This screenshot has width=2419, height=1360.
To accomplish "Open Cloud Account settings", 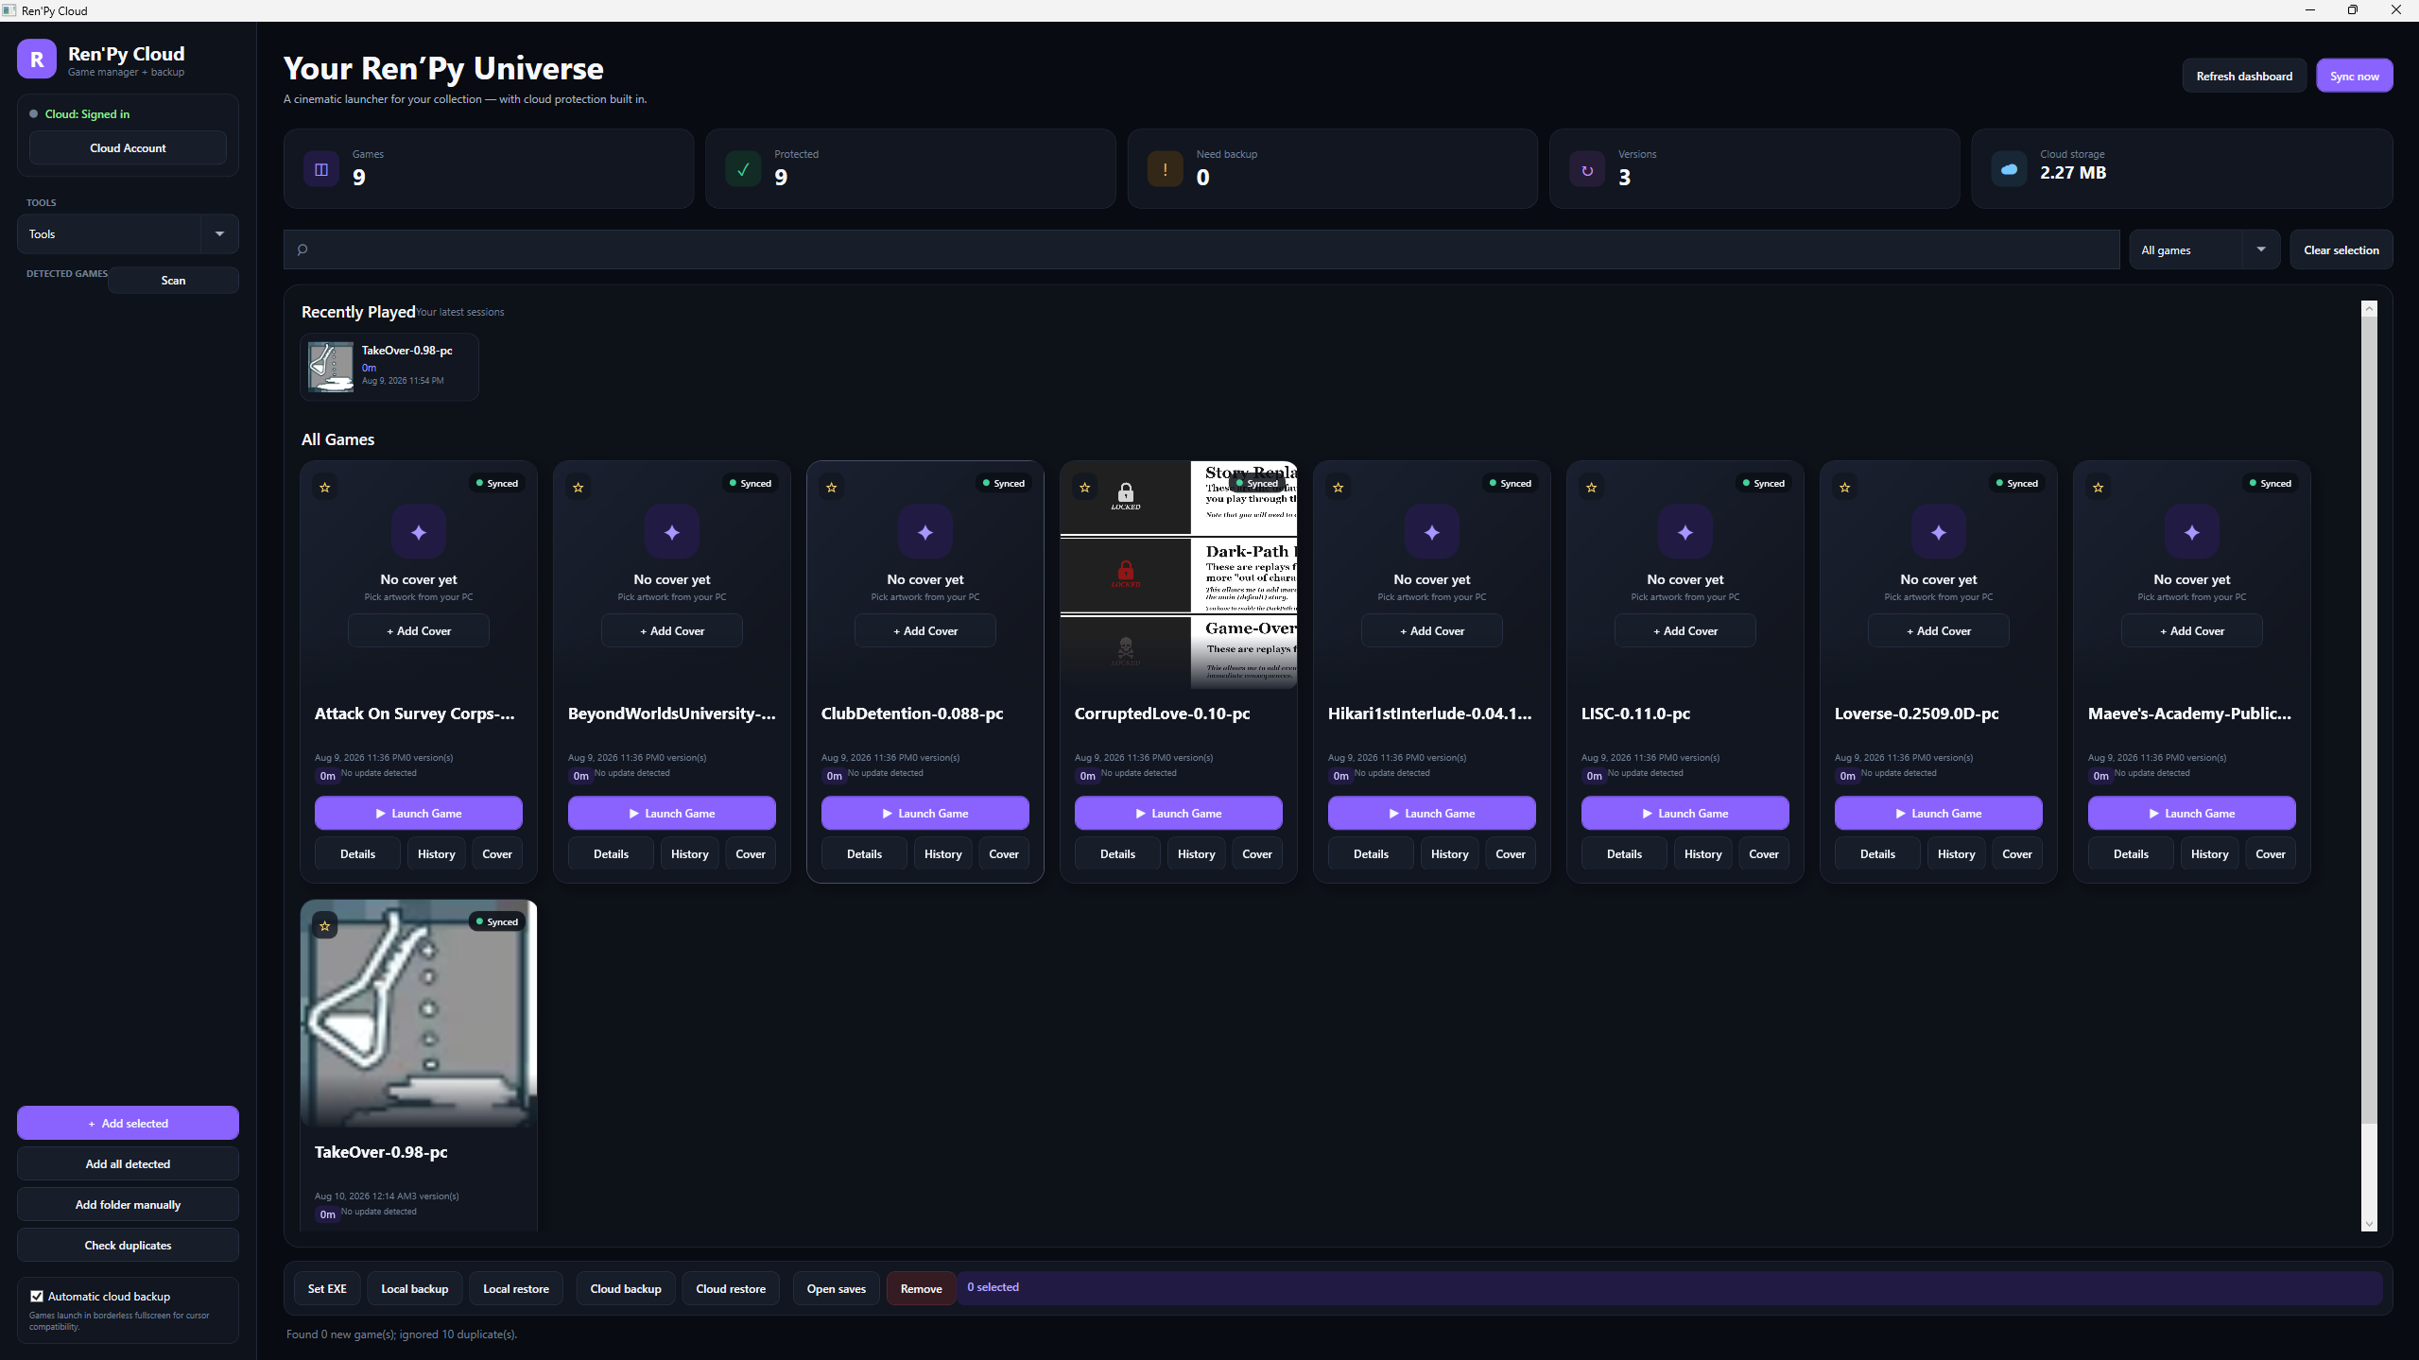I will 128,148.
